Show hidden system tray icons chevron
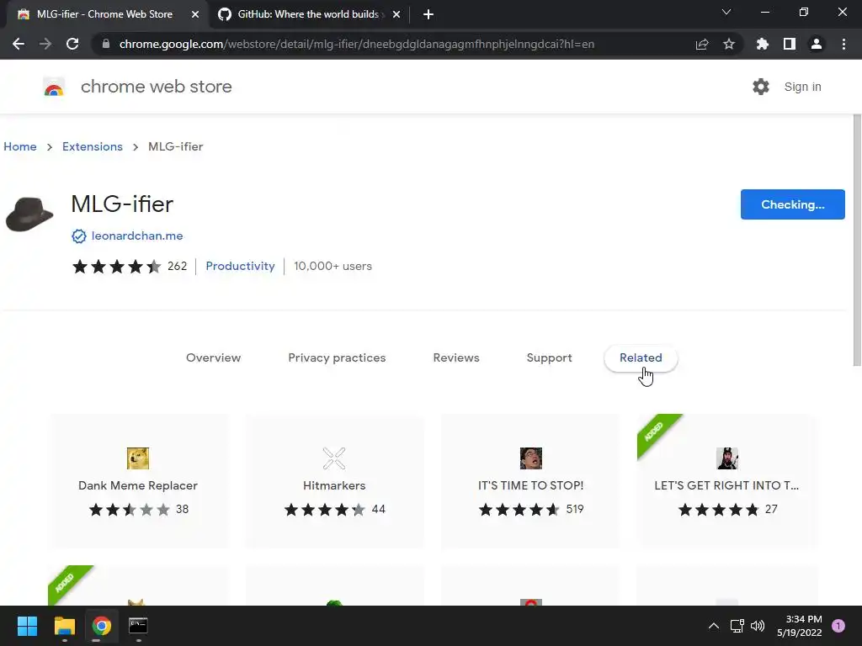Viewport: 862px width, 646px height. (714, 626)
